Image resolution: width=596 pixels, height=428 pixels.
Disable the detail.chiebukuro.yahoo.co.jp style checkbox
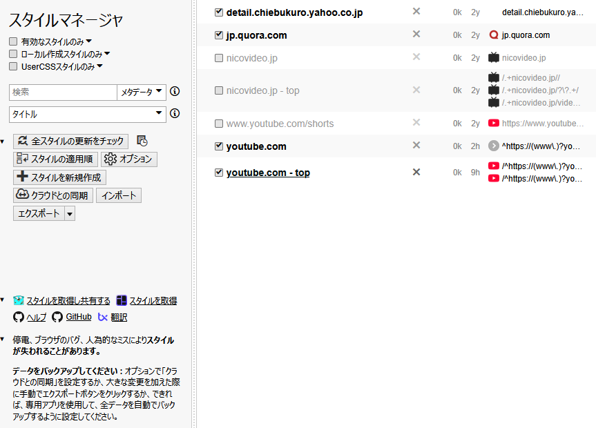click(219, 12)
